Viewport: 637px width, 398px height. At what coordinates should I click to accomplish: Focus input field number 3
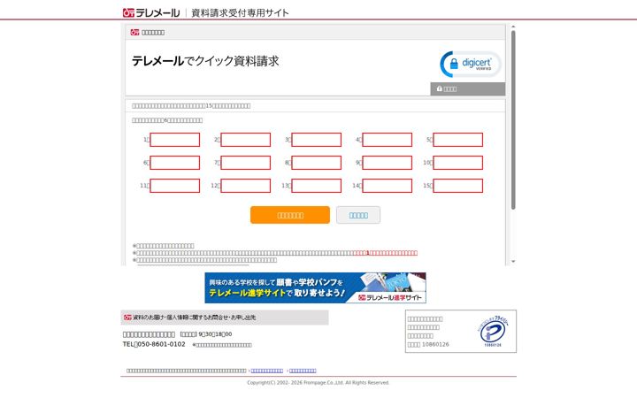(x=316, y=140)
